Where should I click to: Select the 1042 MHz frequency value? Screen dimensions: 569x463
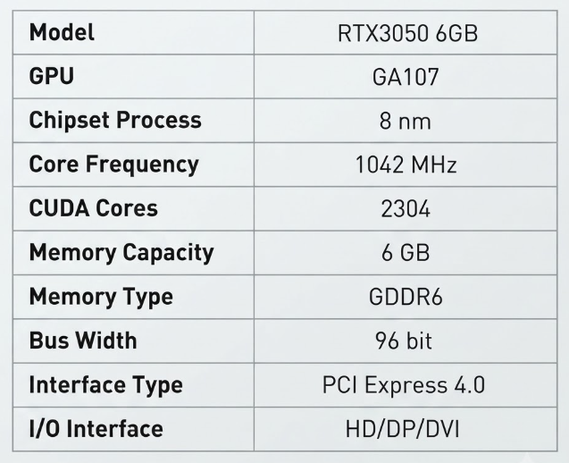pos(406,164)
